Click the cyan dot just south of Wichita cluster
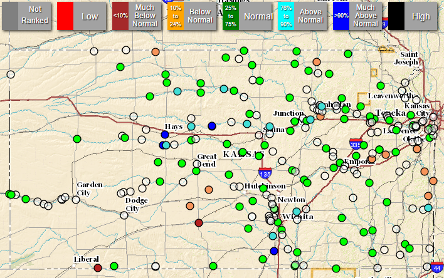This screenshot has width=444, height=278. pos(273,236)
